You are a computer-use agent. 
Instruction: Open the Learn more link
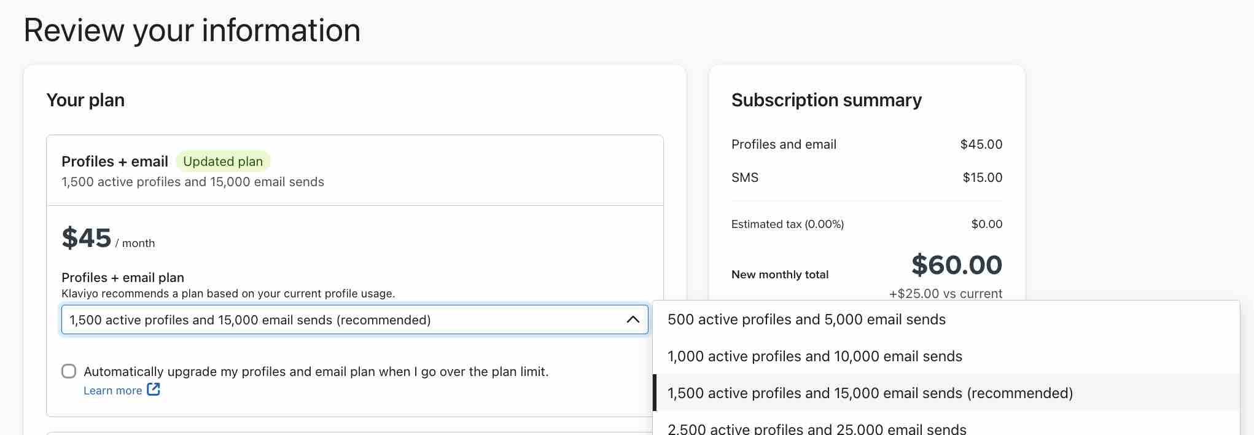[x=113, y=391]
